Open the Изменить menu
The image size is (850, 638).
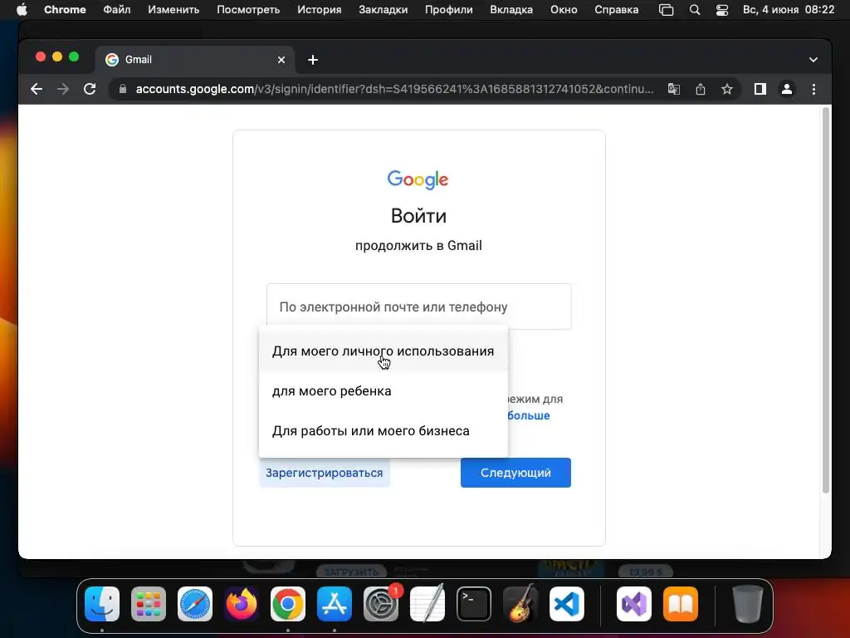173,10
